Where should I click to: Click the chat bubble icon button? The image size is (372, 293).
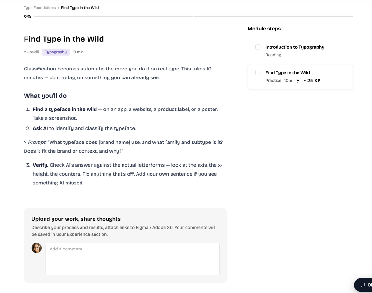click(363, 285)
